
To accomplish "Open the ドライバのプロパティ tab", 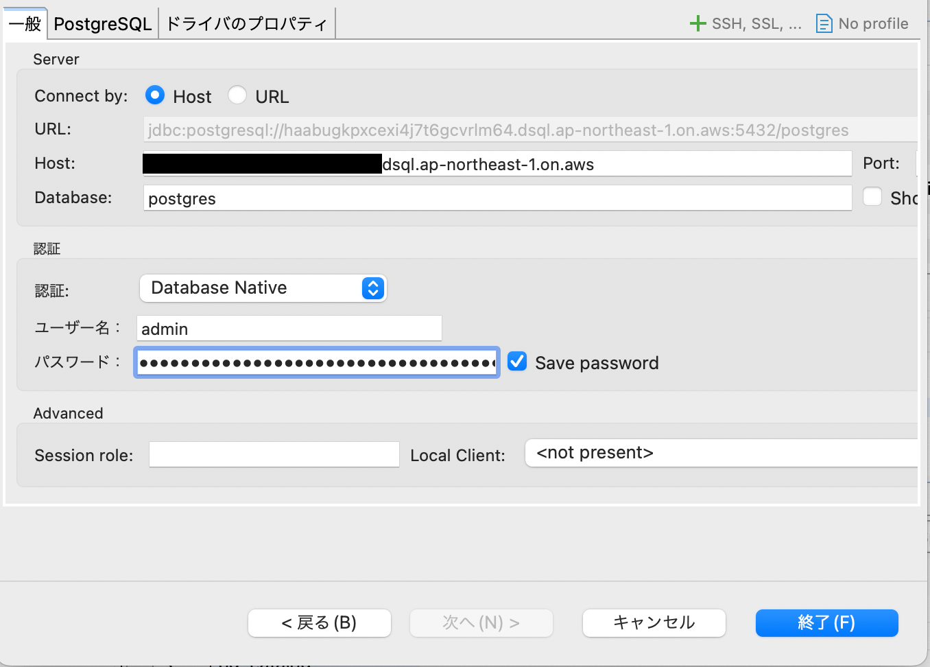I will pos(247,24).
